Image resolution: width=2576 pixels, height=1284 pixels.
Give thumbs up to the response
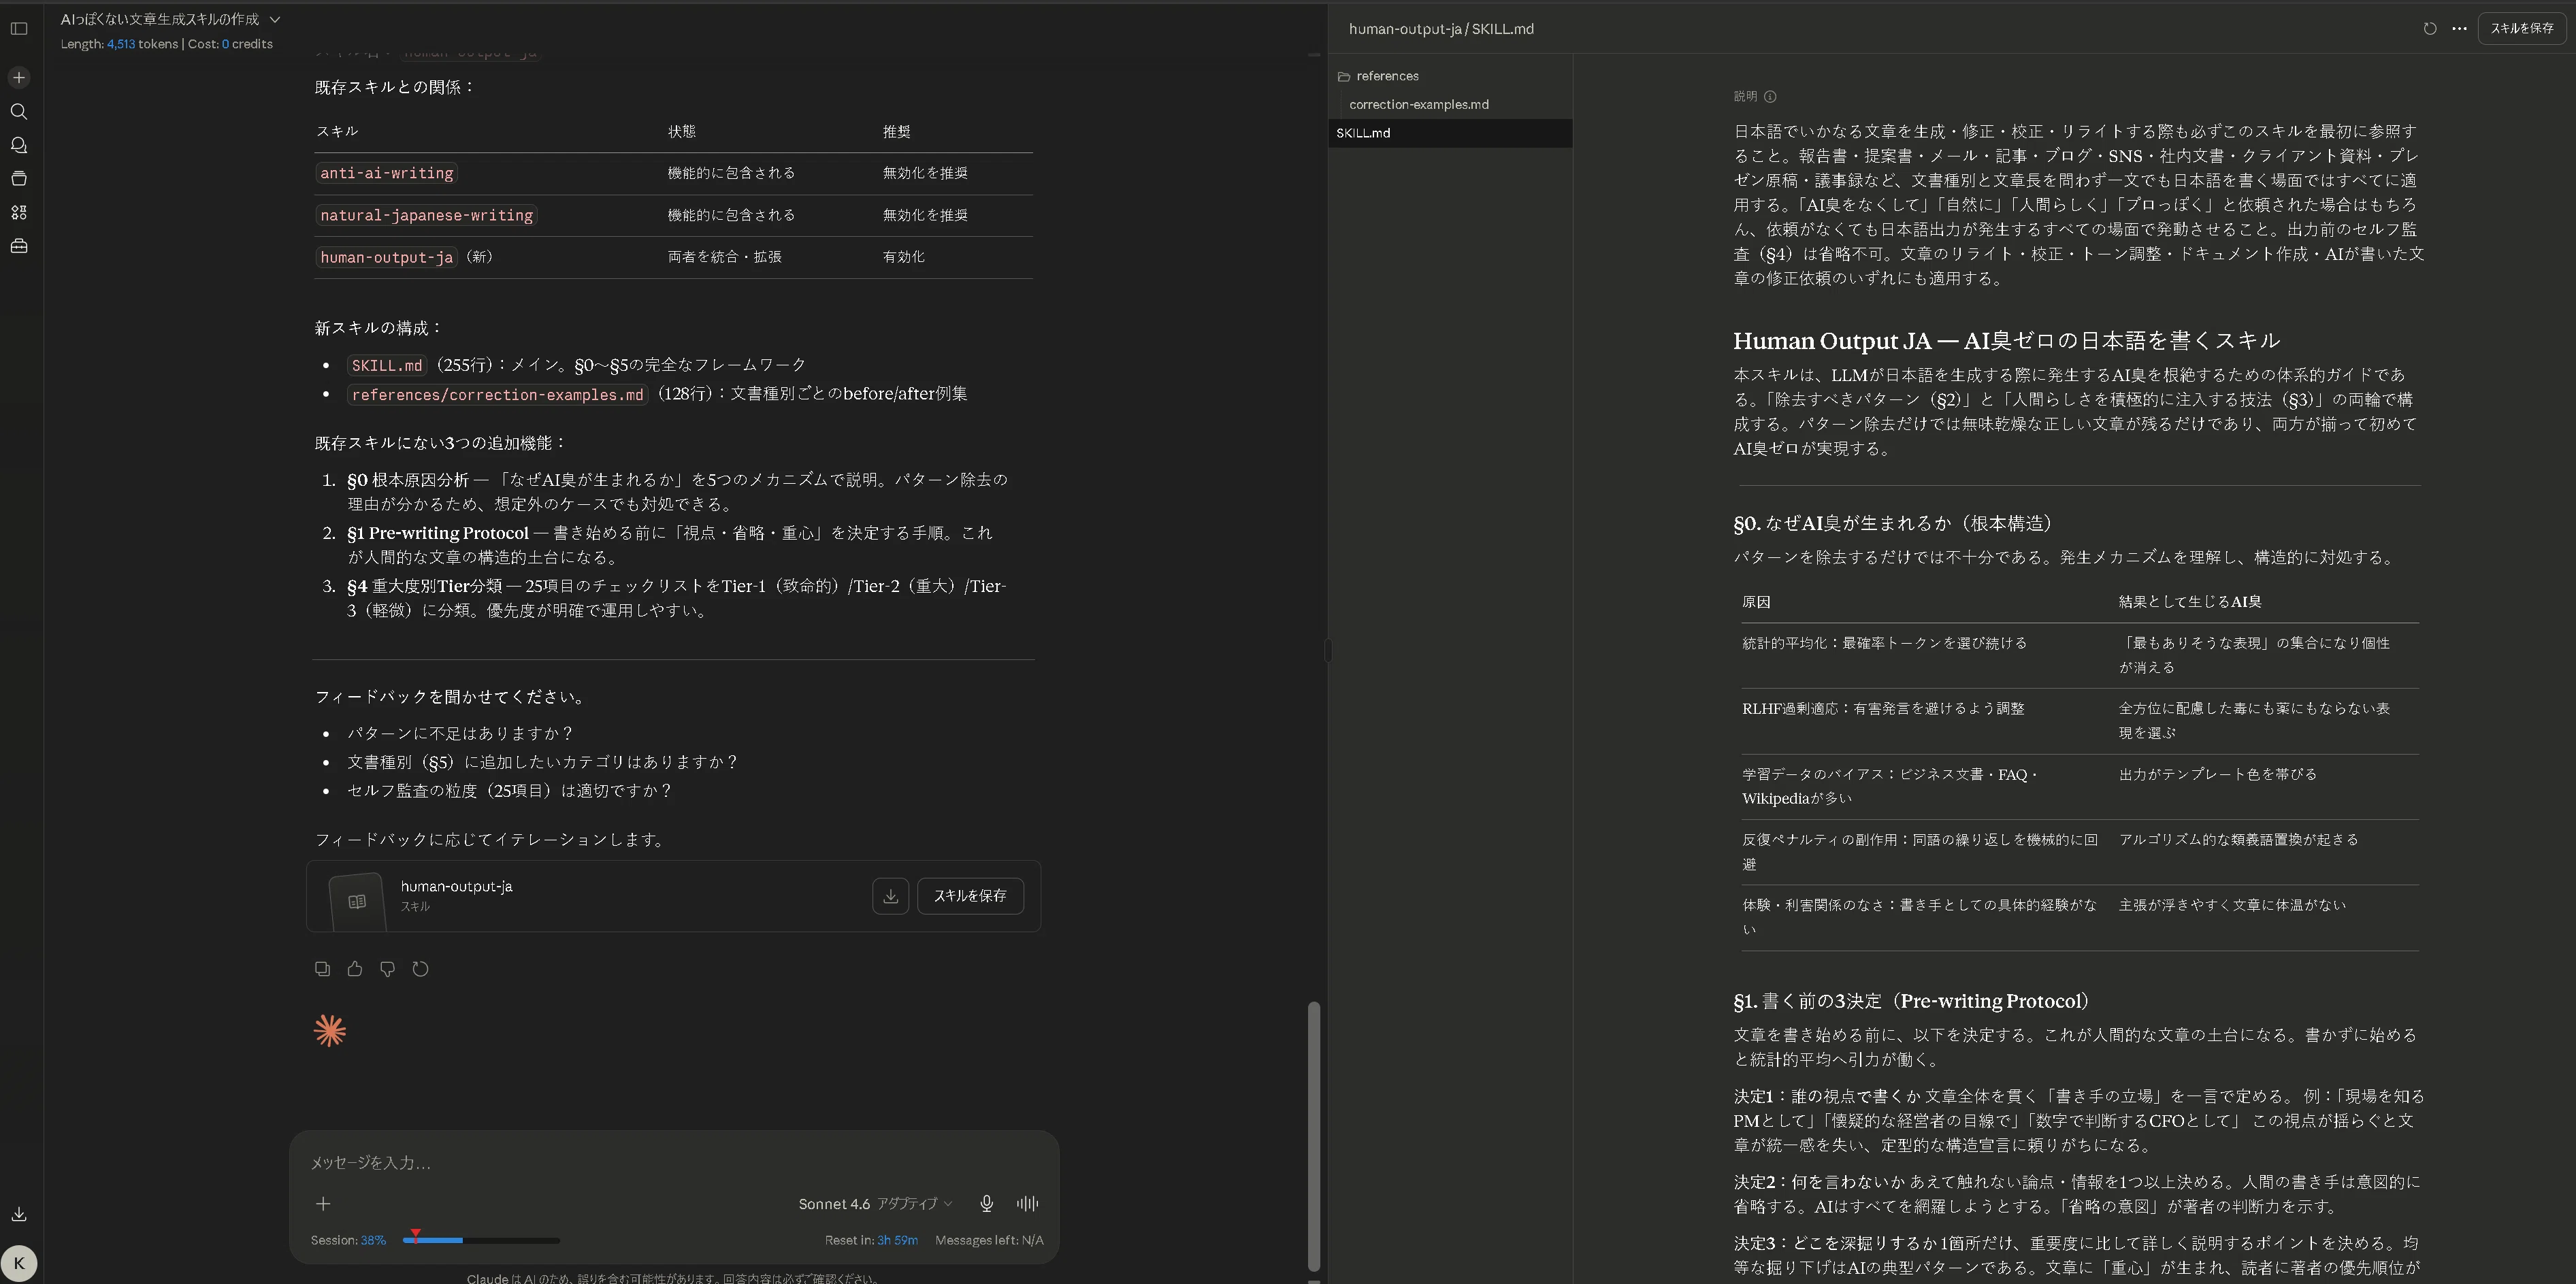point(355,969)
